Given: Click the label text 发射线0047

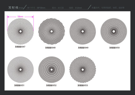Looking at the screenshot, I should click(x=20, y=47).
